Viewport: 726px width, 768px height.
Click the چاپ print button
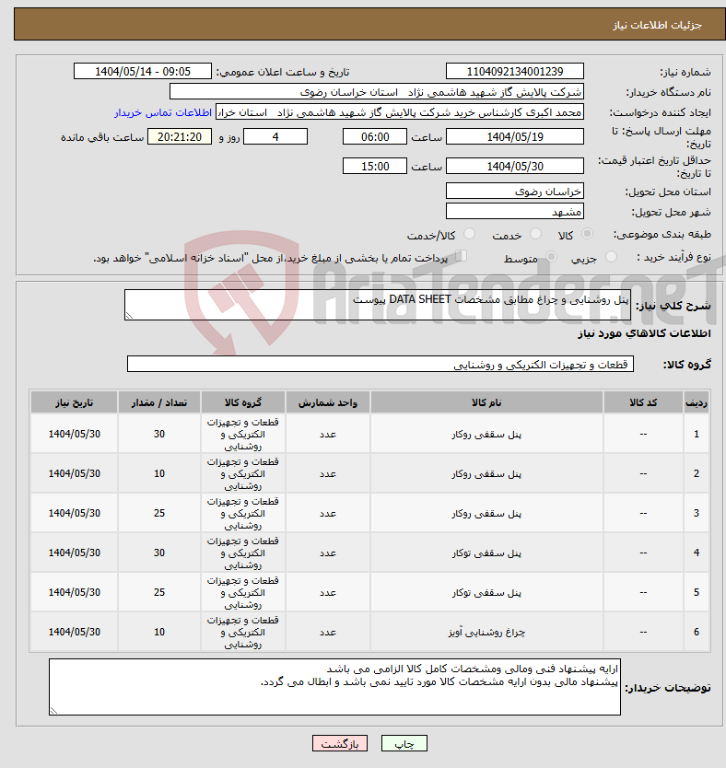coord(404,743)
